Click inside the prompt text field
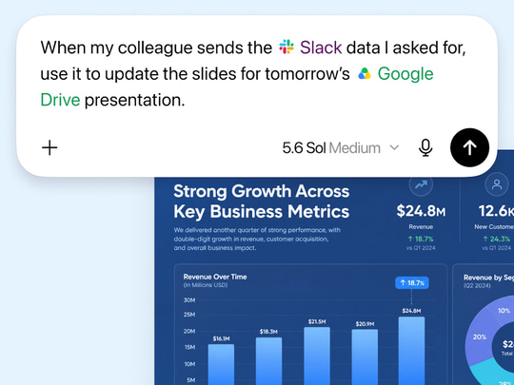The image size is (514, 385). tap(253, 73)
